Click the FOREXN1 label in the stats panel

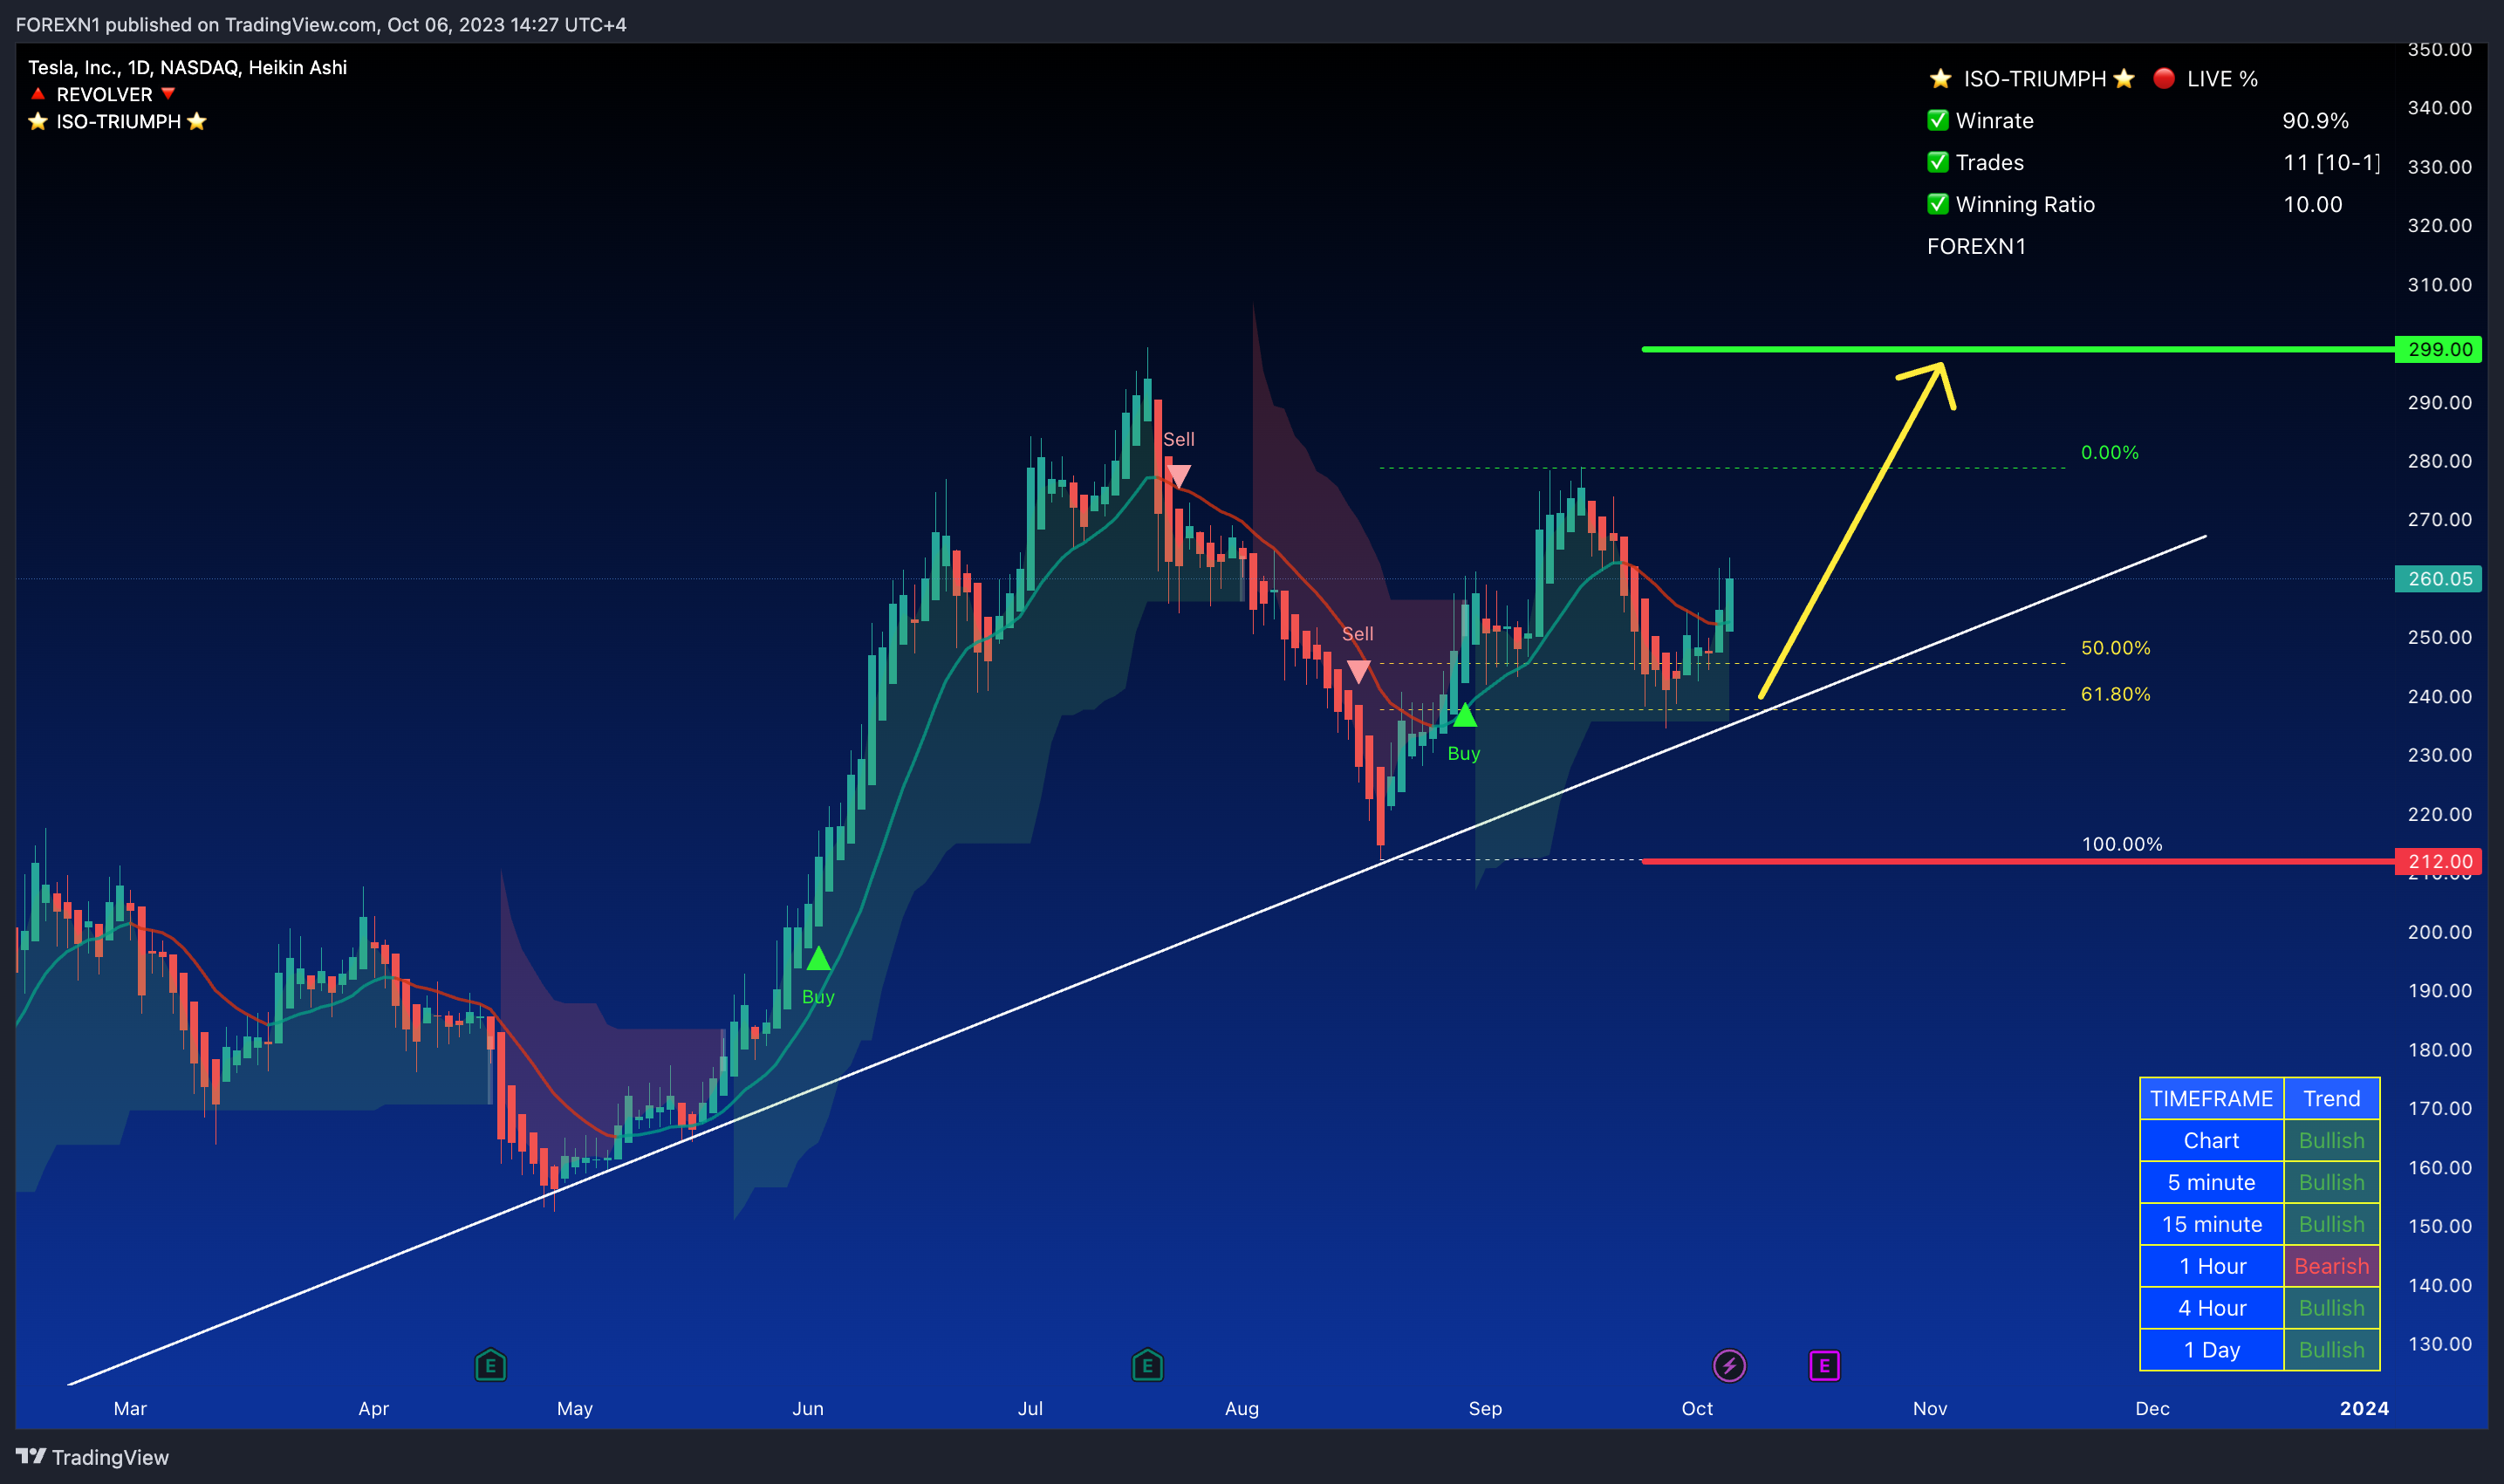click(x=1976, y=246)
